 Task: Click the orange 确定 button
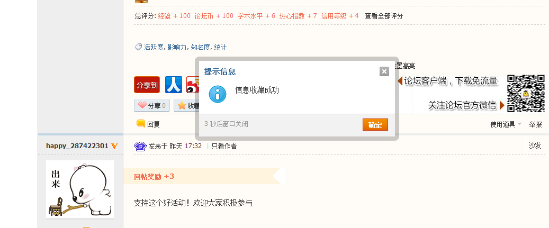point(375,125)
